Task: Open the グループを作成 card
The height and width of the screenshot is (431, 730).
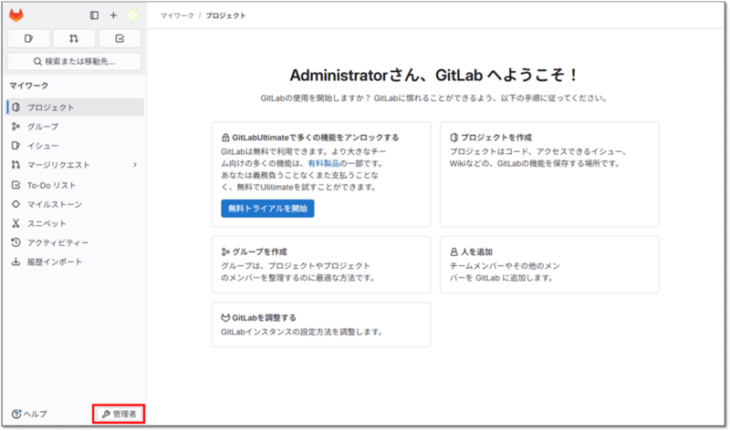Action: 321,264
